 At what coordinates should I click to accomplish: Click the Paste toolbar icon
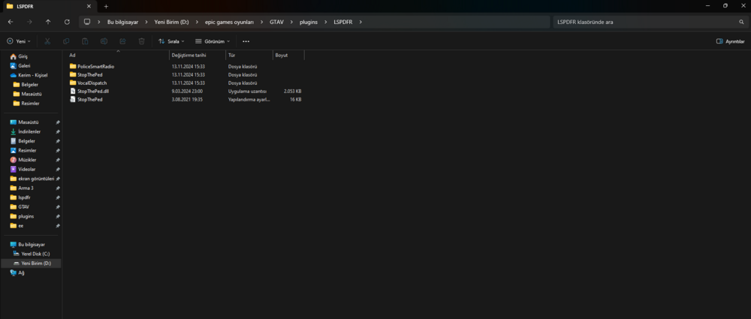pyautogui.click(x=85, y=41)
